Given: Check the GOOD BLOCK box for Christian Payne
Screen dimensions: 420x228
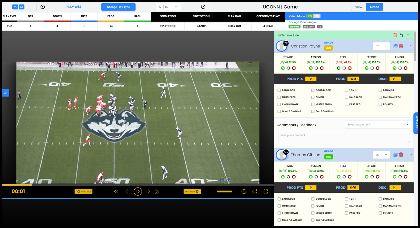Looking at the screenshot, I should tap(313, 90).
